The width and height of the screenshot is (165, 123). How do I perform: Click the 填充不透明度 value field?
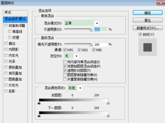(101, 44)
